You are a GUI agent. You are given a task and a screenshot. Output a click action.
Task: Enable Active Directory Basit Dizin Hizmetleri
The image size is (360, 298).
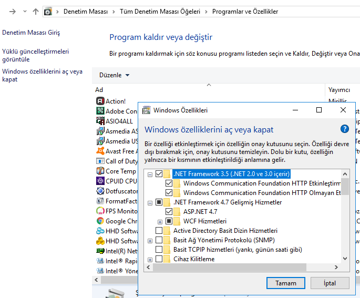pyautogui.click(x=159, y=230)
